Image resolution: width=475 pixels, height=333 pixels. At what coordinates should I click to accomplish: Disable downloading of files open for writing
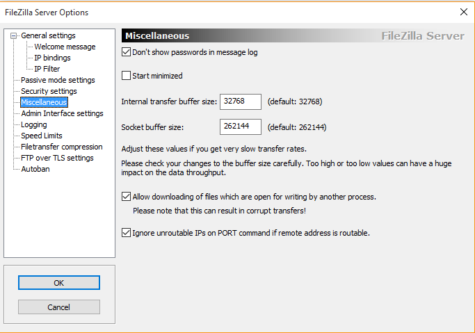point(126,197)
